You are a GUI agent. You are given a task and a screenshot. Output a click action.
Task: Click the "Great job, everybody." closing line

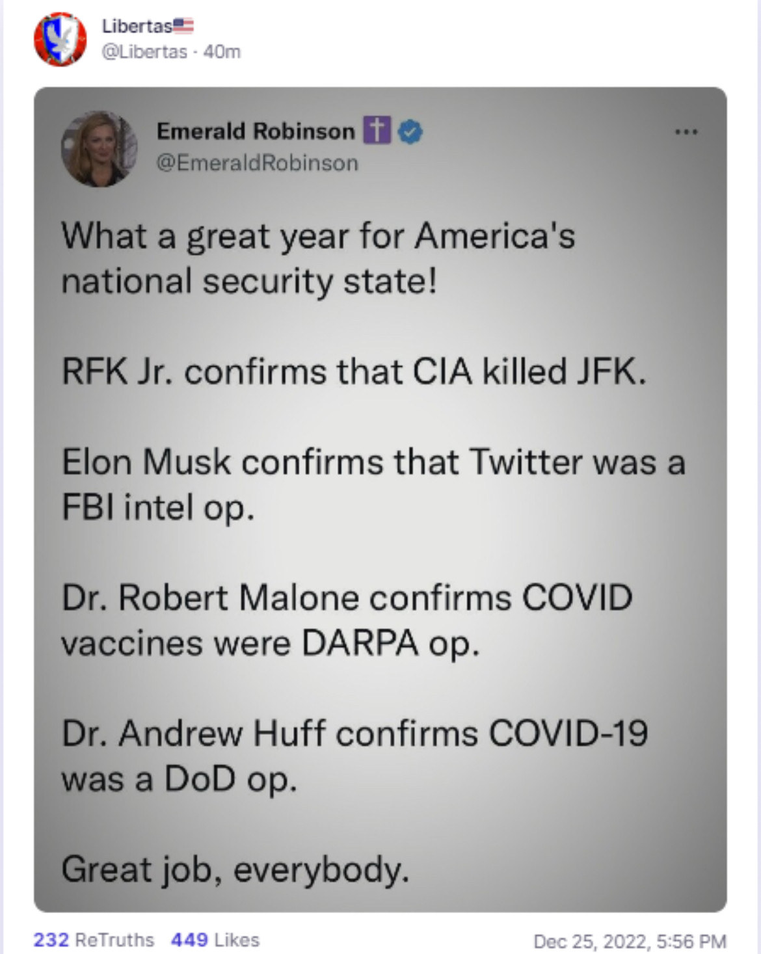(235, 869)
